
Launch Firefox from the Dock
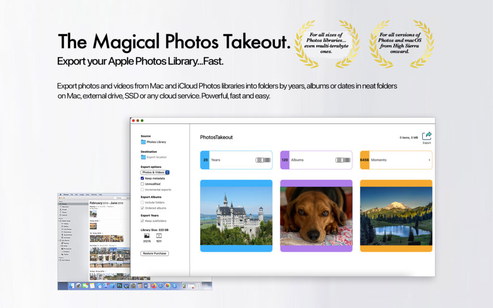tap(154, 286)
